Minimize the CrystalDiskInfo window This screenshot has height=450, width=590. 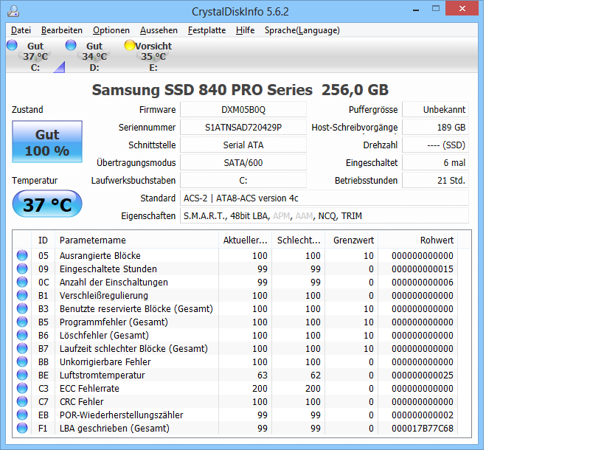416,9
